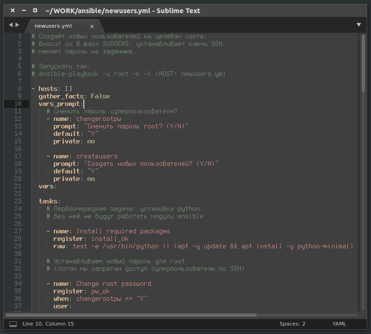Open the YAML syntax selector
The image size is (371, 334).
(340, 324)
